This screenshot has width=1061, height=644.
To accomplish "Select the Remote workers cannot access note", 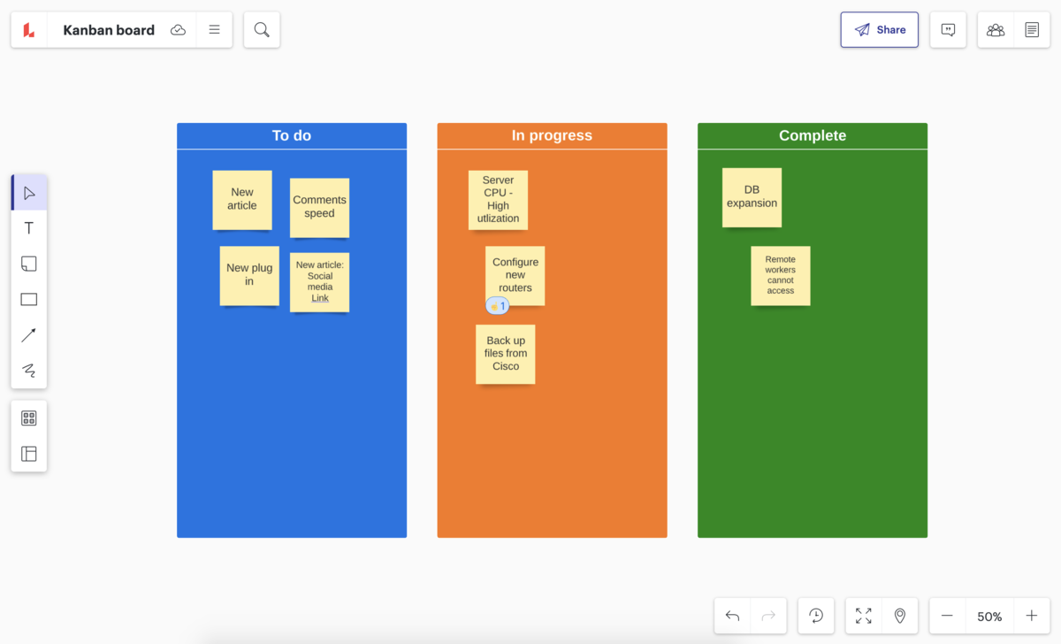I will pos(781,276).
